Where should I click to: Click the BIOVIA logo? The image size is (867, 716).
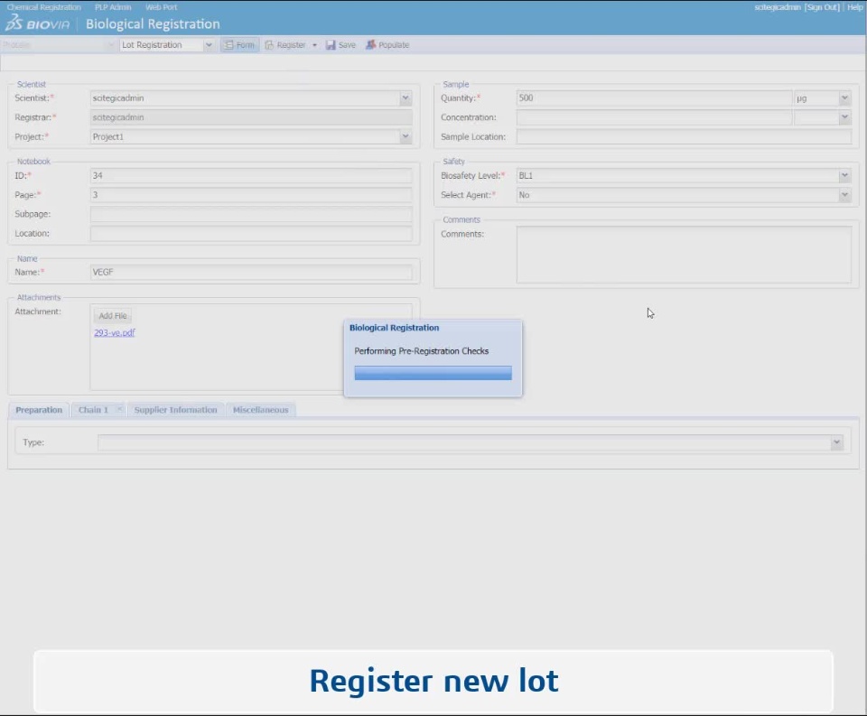38,23
